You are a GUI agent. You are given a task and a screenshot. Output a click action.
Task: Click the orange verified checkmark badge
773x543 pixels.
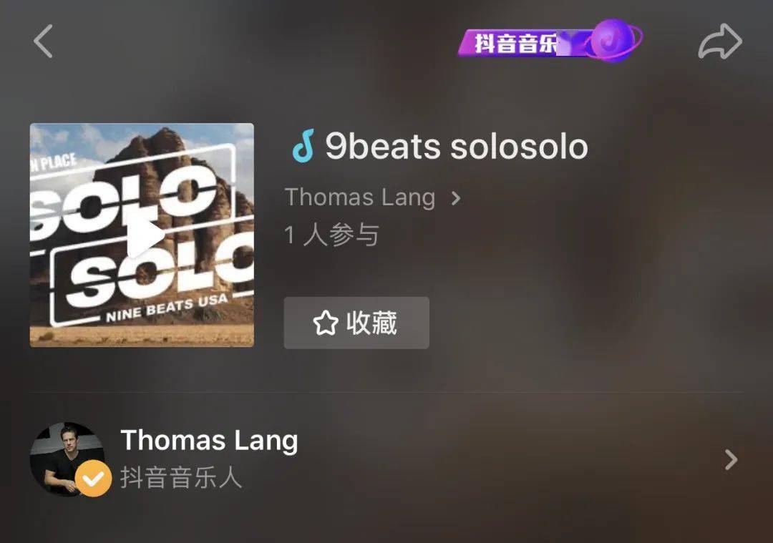[93, 478]
